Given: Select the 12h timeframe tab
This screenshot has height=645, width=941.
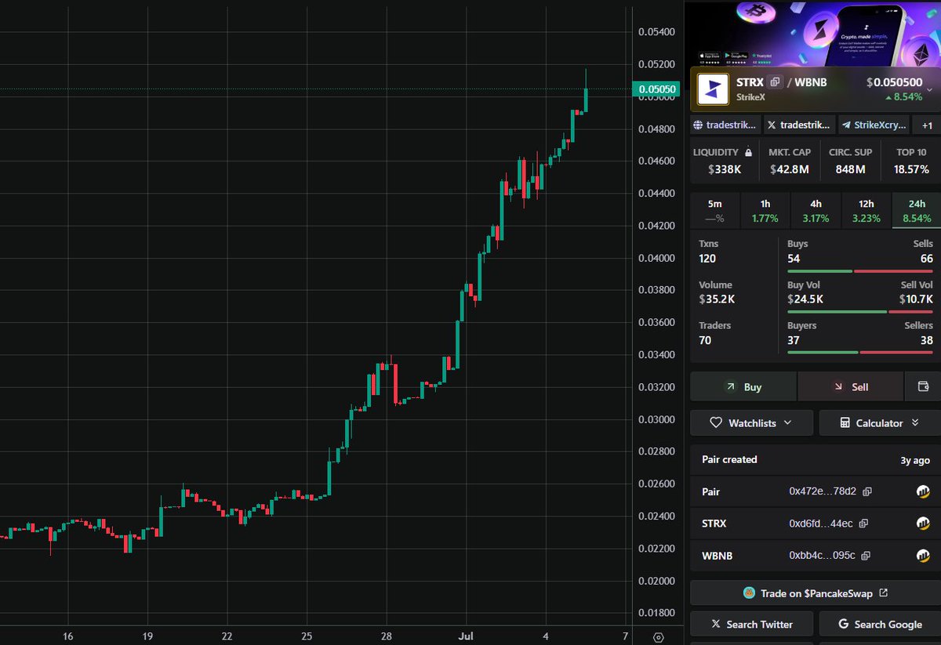Looking at the screenshot, I should [866, 211].
